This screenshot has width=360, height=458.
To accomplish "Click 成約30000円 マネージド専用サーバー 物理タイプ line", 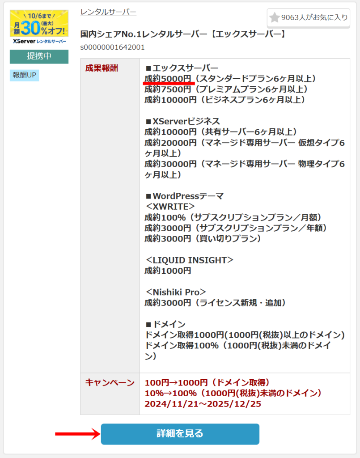I will [245, 169].
